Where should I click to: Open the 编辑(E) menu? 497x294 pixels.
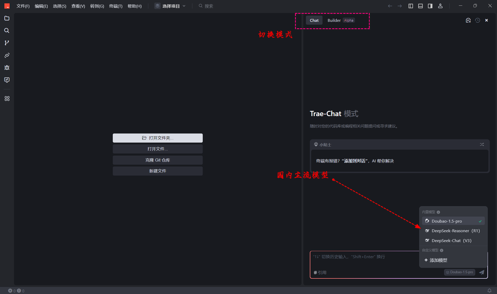41,6
